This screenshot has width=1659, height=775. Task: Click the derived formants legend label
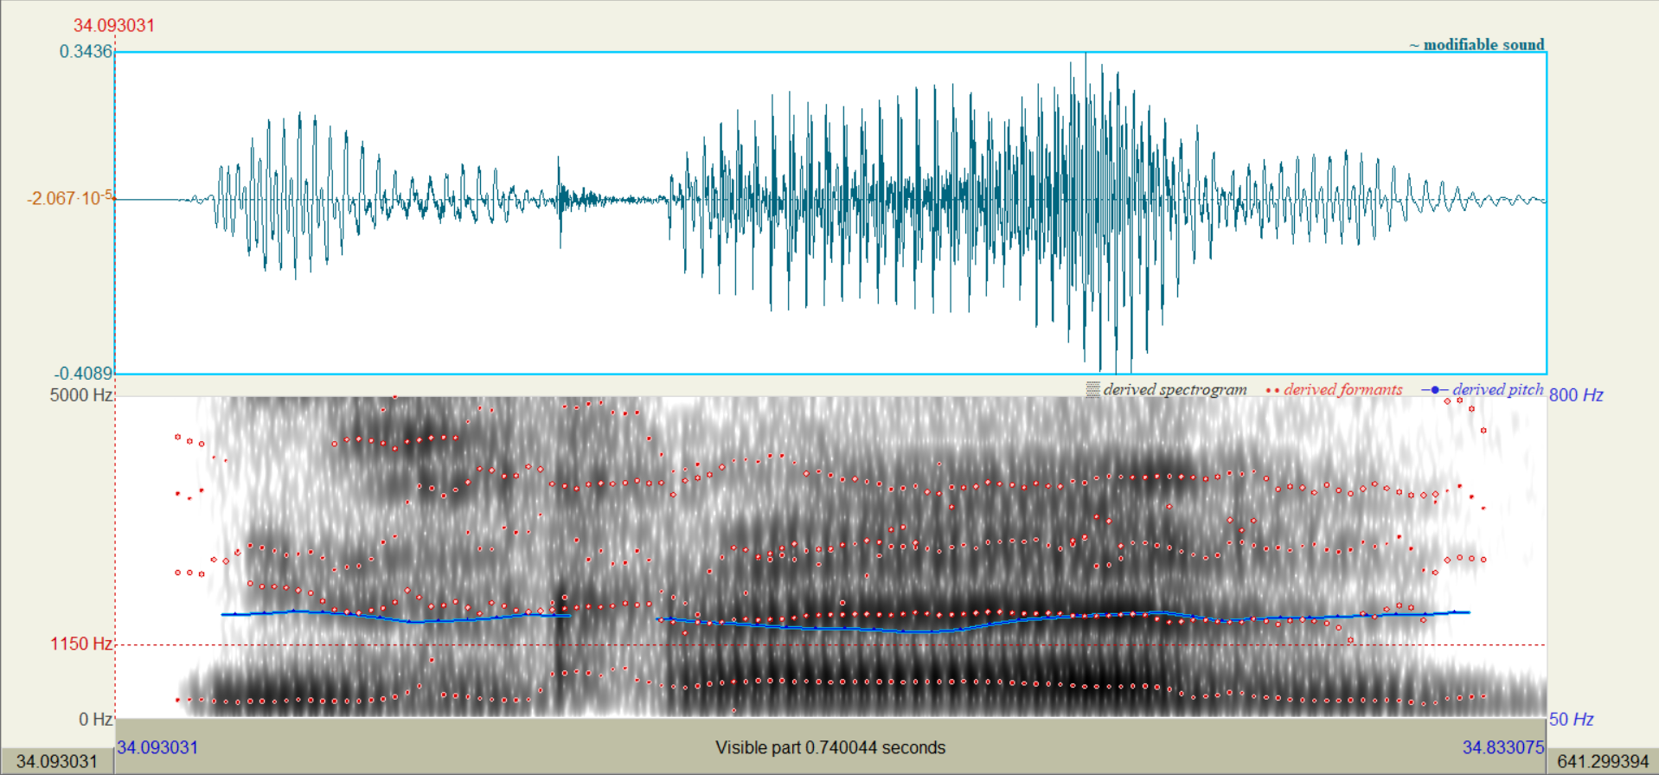click(x=1342, y=390)
